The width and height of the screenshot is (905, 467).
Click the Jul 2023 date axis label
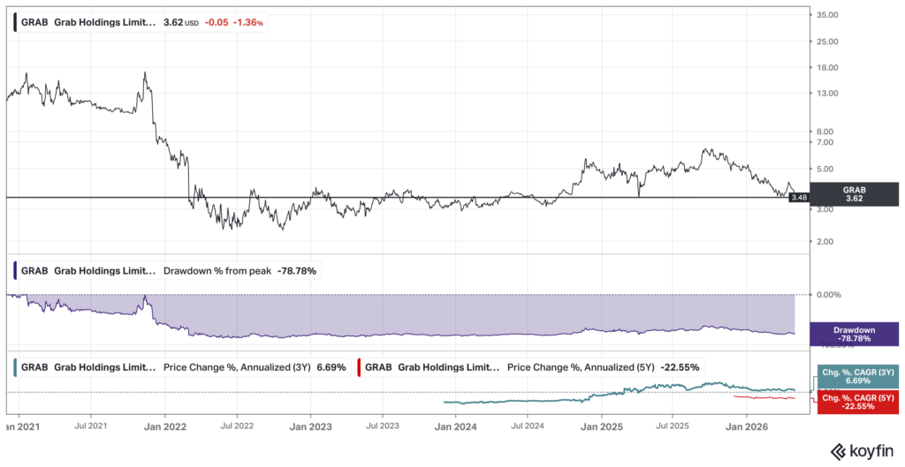point(382,426)
